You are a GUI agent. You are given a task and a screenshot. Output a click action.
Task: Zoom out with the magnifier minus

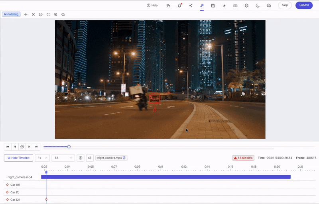(63, 14)
